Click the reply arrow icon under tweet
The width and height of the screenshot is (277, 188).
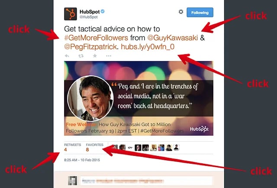[67, 56]
